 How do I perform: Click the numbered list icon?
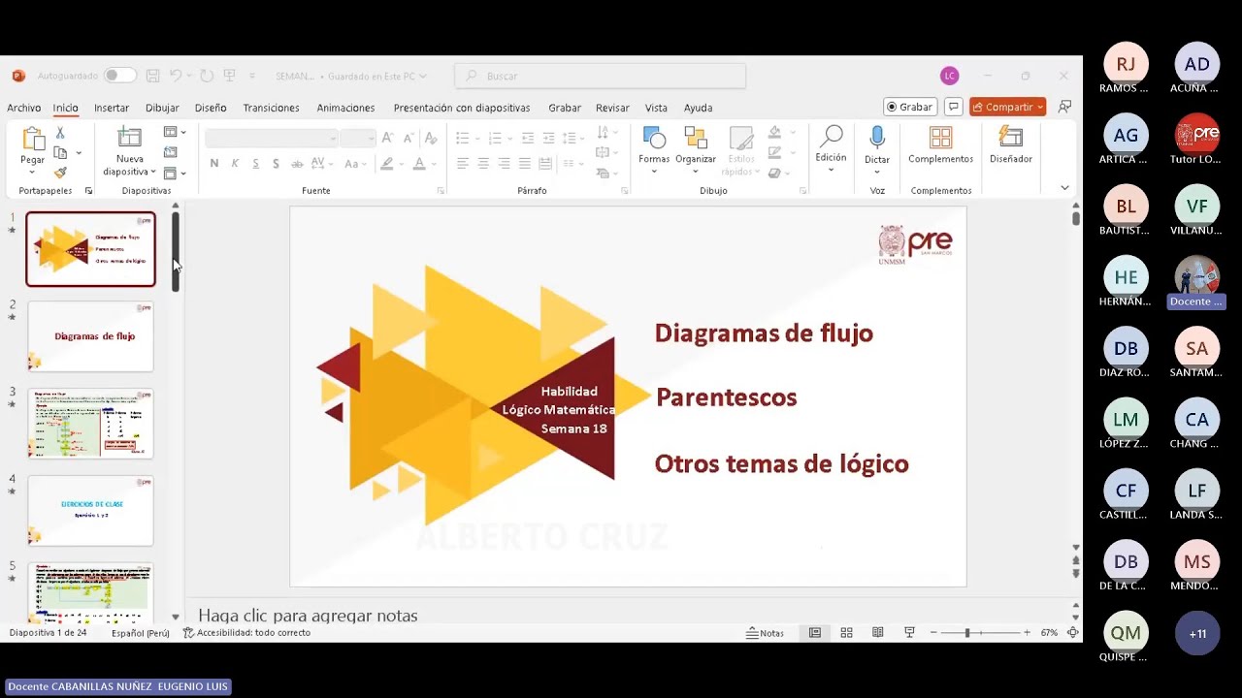(x=495, y=139)
